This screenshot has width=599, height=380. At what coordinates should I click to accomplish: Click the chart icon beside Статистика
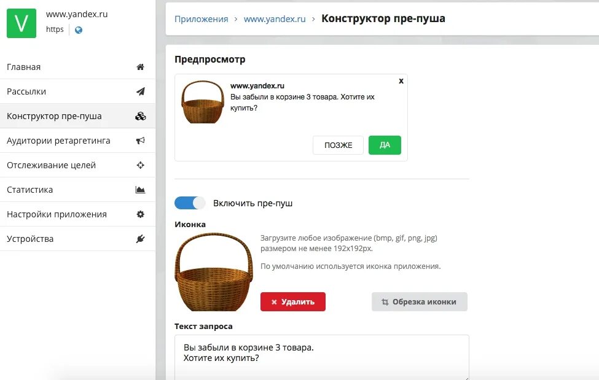[140, 190]
